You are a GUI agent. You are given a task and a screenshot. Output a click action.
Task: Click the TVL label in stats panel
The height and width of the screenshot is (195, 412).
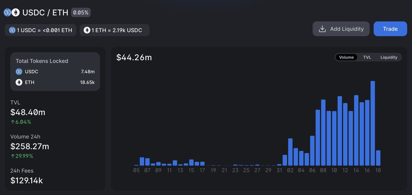(x=15, y=103)
